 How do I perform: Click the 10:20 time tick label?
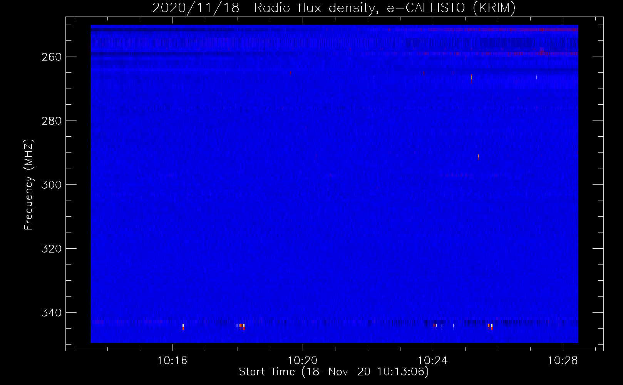coord(303,361)
